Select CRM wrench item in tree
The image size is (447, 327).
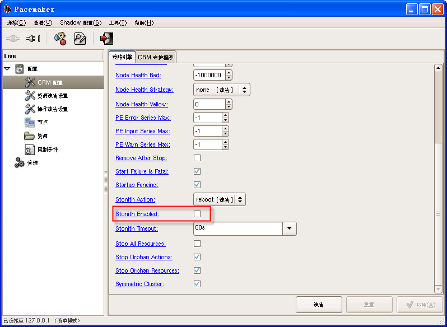pos(53,82)
